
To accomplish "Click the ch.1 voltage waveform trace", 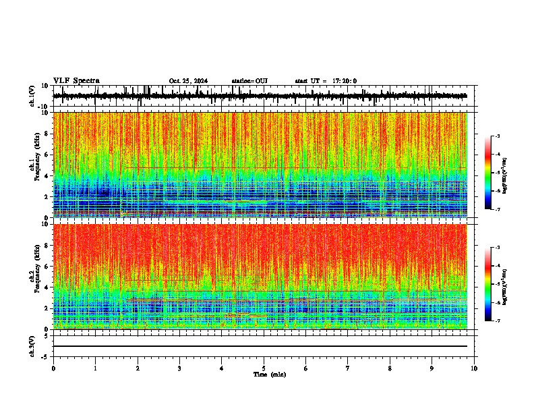I will pyautogui.click(x=260, y=96).
